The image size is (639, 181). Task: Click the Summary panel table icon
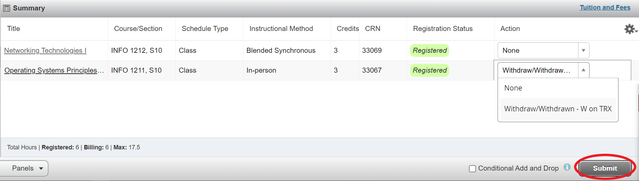[6, 8]
